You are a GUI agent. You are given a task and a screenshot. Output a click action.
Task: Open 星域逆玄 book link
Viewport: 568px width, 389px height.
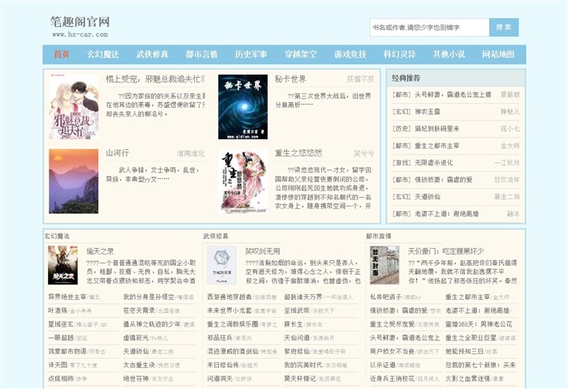point(61,324)
